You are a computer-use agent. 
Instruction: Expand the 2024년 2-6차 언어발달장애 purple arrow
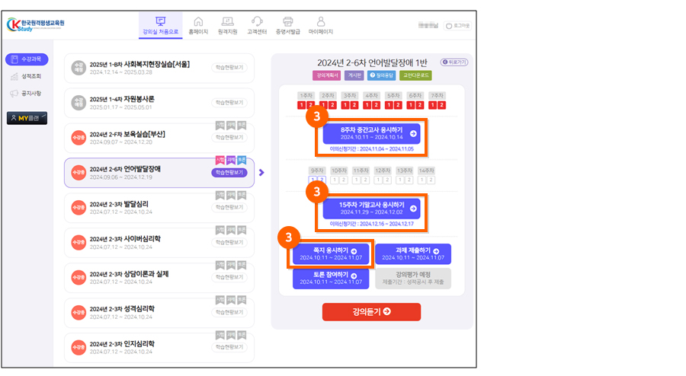tap(261, 173)
